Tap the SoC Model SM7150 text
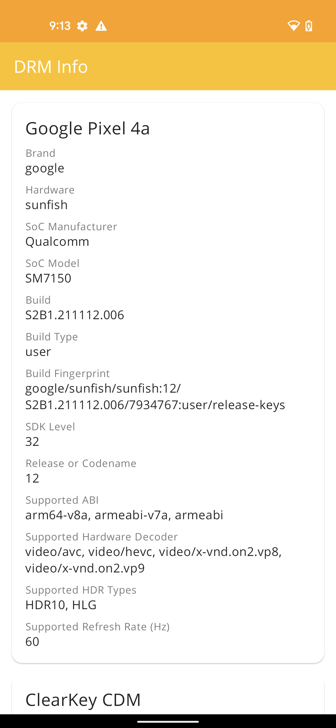Image resolution: width=336 pixels, height=728 pixels. click(x=49, y=278)
